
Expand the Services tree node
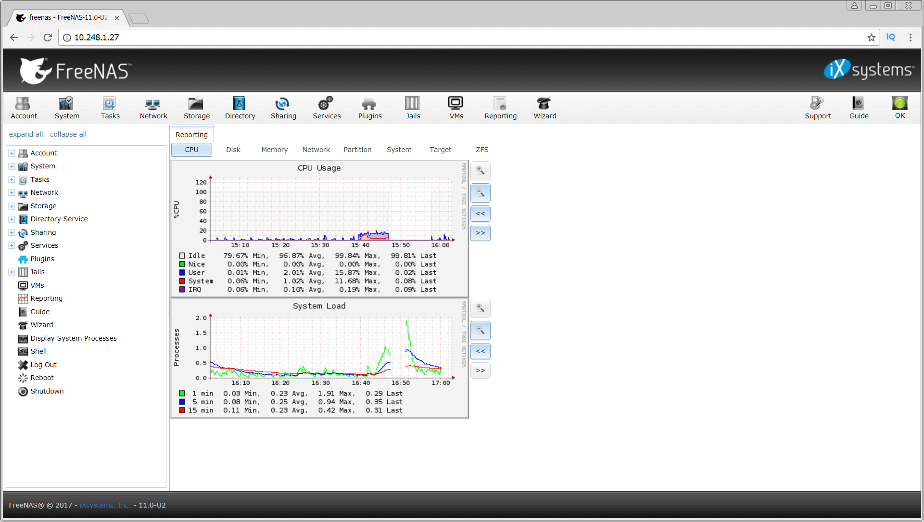click(x=12, y=245)
